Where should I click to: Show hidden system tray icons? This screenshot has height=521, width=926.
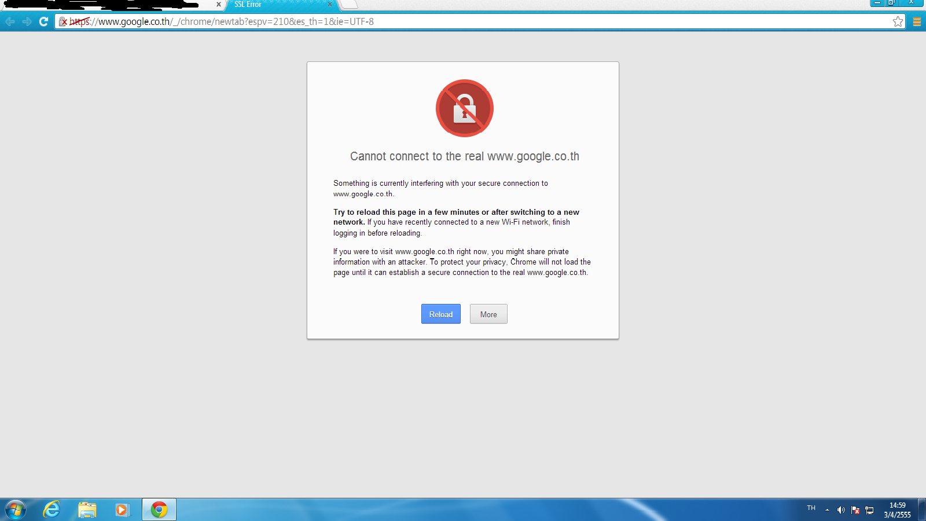827,510
